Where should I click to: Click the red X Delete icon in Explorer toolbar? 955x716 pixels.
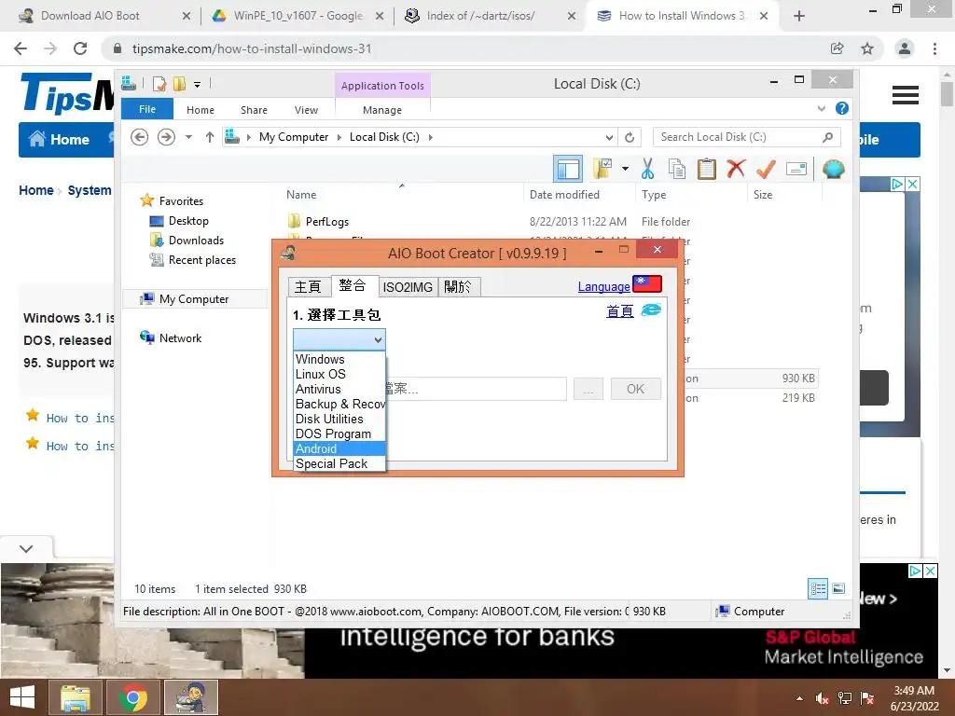[x=736, y=168]
